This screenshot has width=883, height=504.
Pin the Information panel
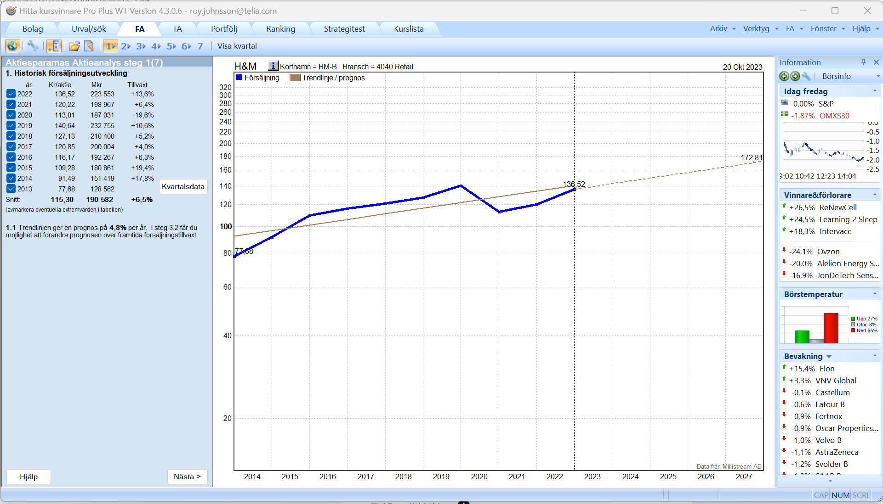pyautogui.click(x=863, y=62)
